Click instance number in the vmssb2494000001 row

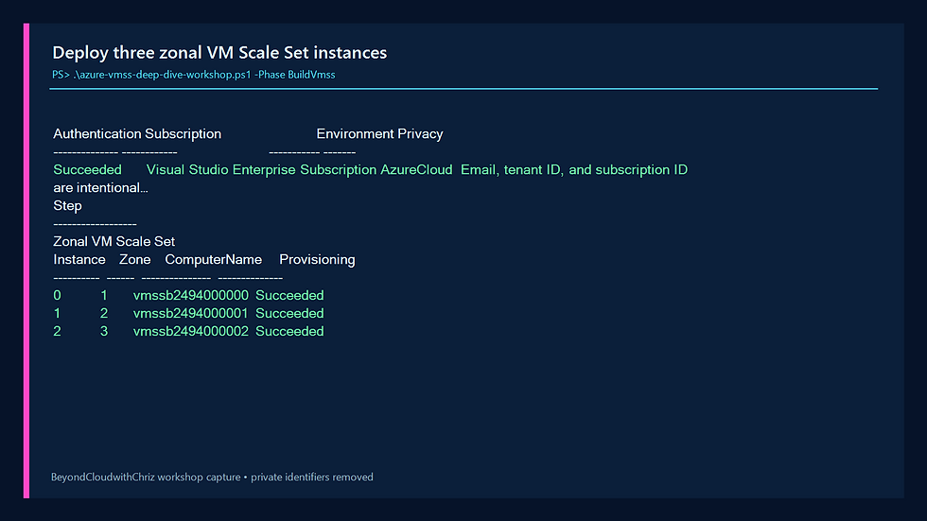[58, 313]
